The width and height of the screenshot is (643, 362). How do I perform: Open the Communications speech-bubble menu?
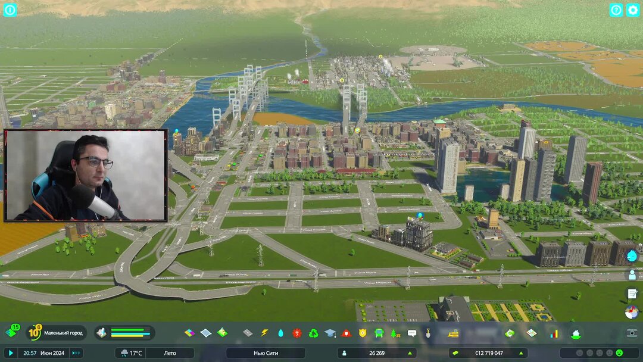click(x=412, y=333)
